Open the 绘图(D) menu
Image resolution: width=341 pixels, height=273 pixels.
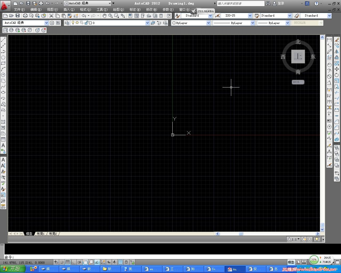coord(119,10)
